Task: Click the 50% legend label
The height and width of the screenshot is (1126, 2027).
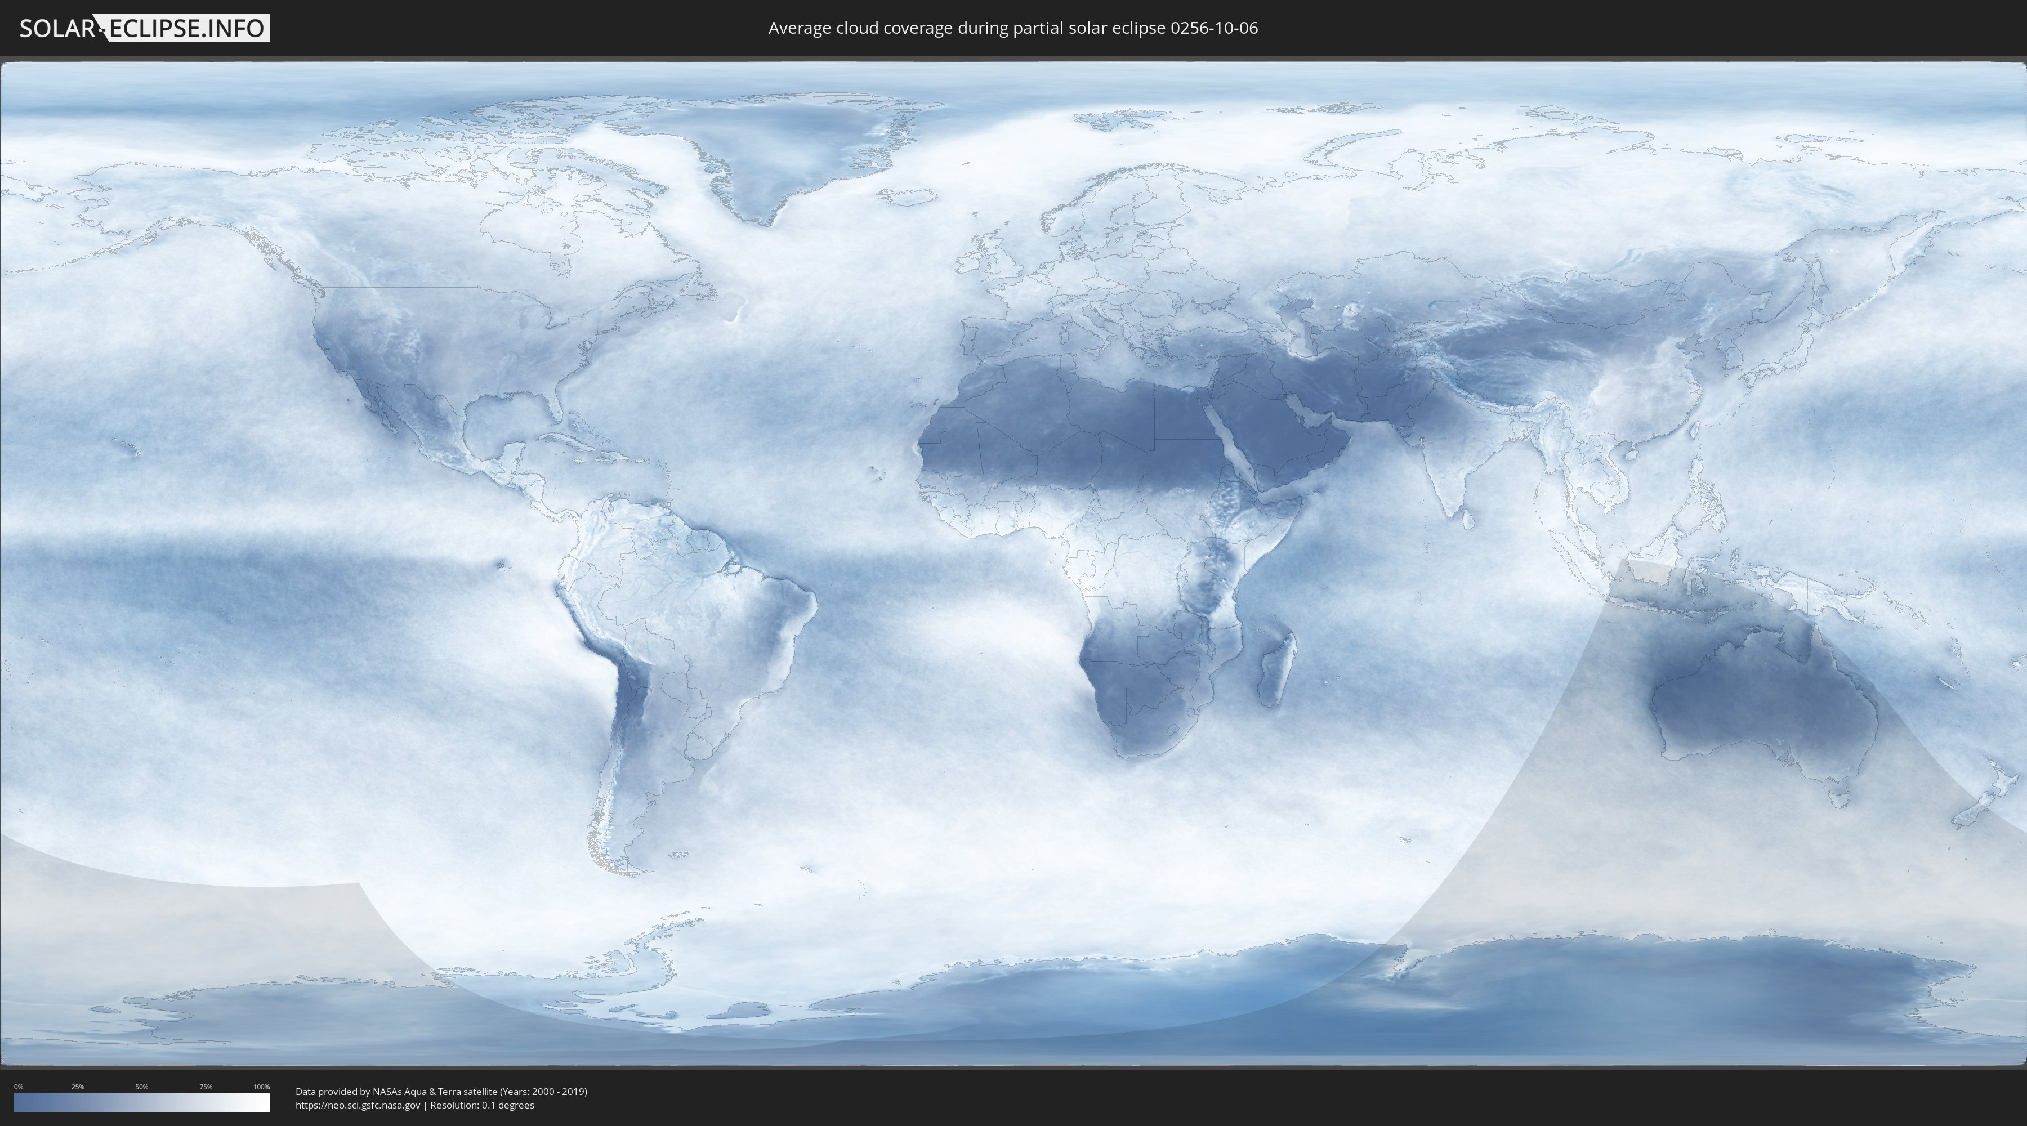Action: (x=142, y=1087)
